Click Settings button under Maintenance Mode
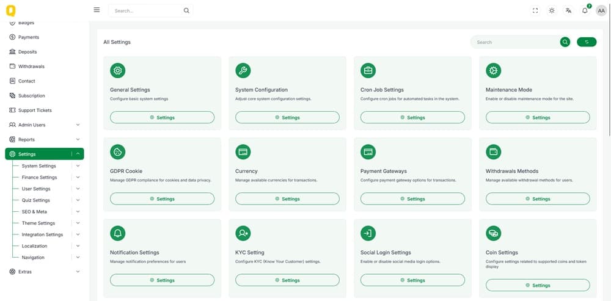The width and height of the screenshot is (611, 301). [538, 117]
